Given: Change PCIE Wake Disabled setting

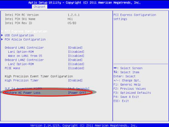Looking at the screenshot, I should coord(76,68).
